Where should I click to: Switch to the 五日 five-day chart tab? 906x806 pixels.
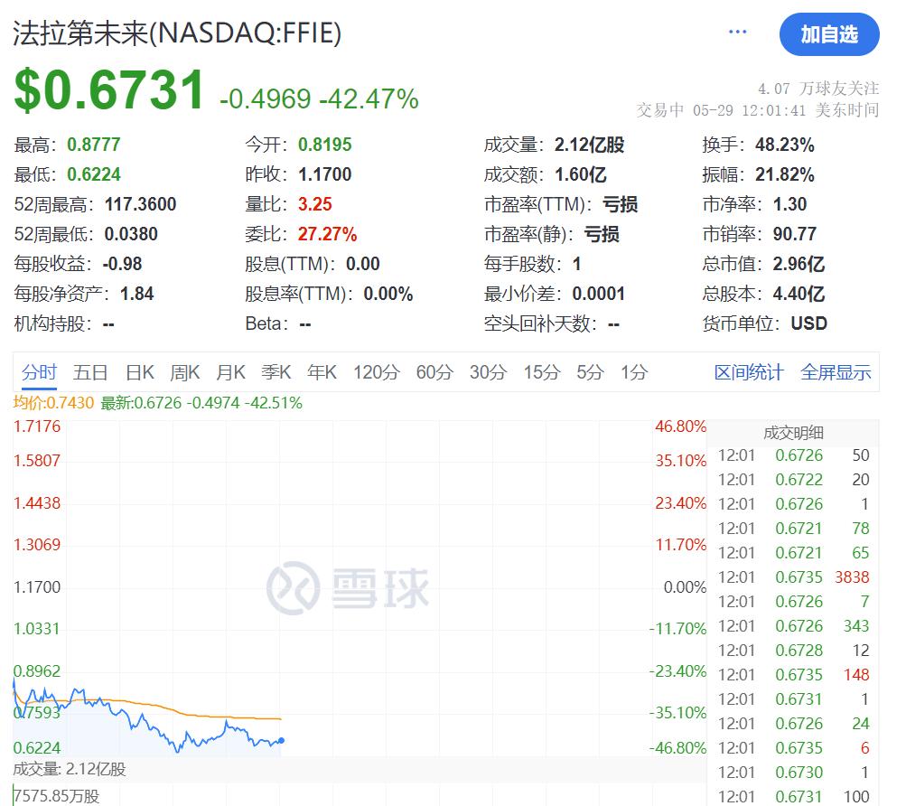coord(90,372)
